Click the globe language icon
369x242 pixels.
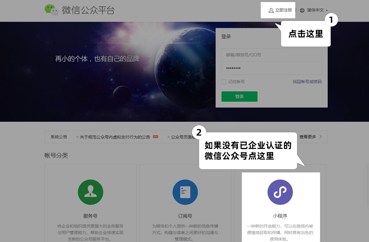click(302, 10)
